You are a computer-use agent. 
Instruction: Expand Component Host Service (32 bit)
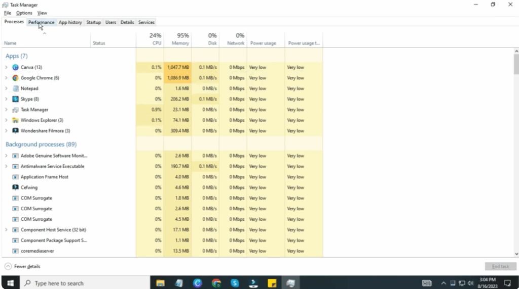(x=6, y=229)
